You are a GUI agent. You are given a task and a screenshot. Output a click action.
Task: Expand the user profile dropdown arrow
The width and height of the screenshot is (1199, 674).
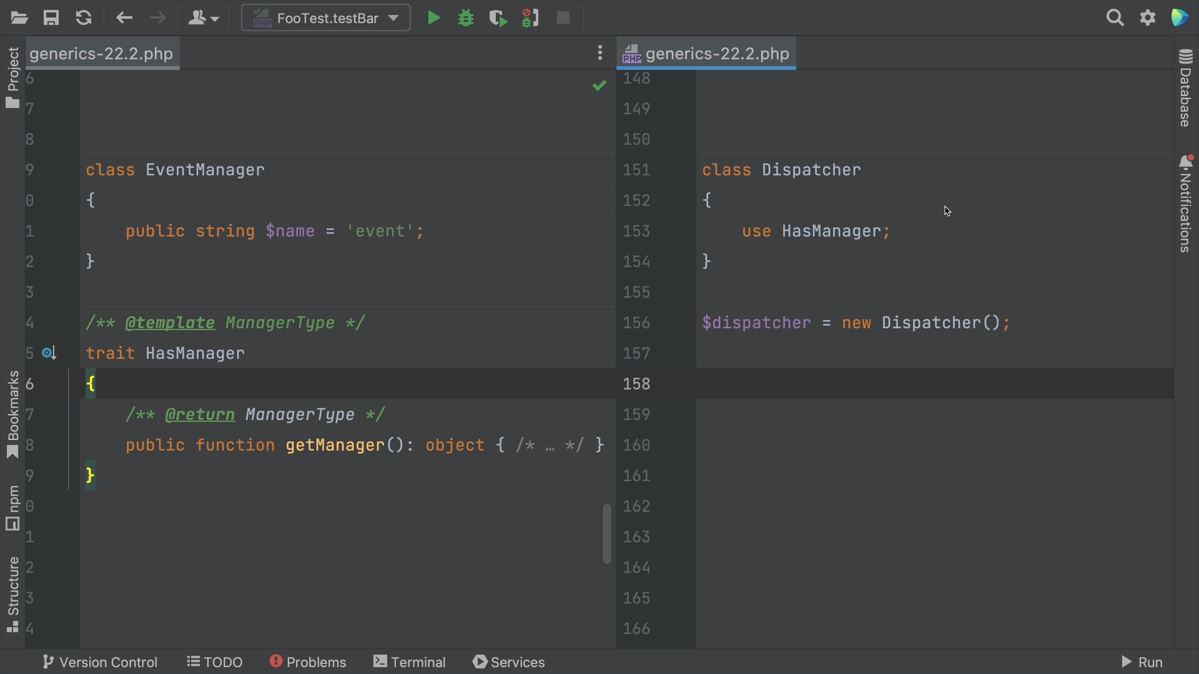pyautogui.click(x=215, y=19)
